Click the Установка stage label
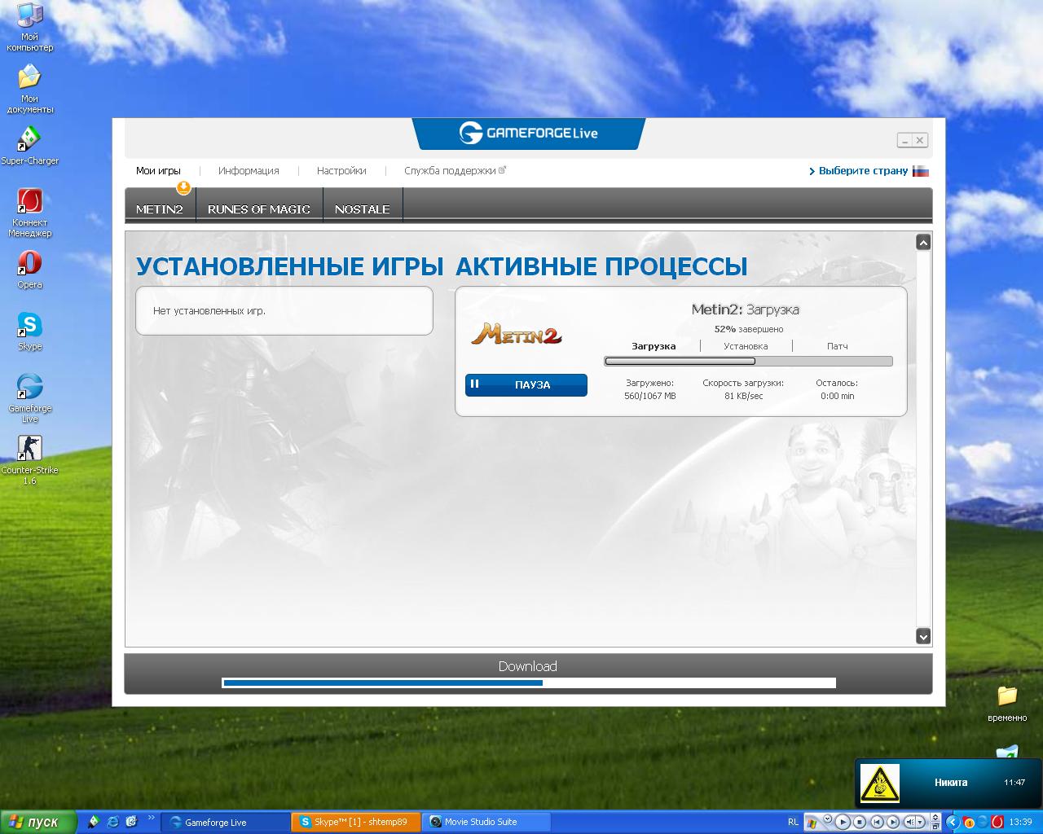Image resolution: width=1043 pixels, height=834 pixels. point(746,346)
